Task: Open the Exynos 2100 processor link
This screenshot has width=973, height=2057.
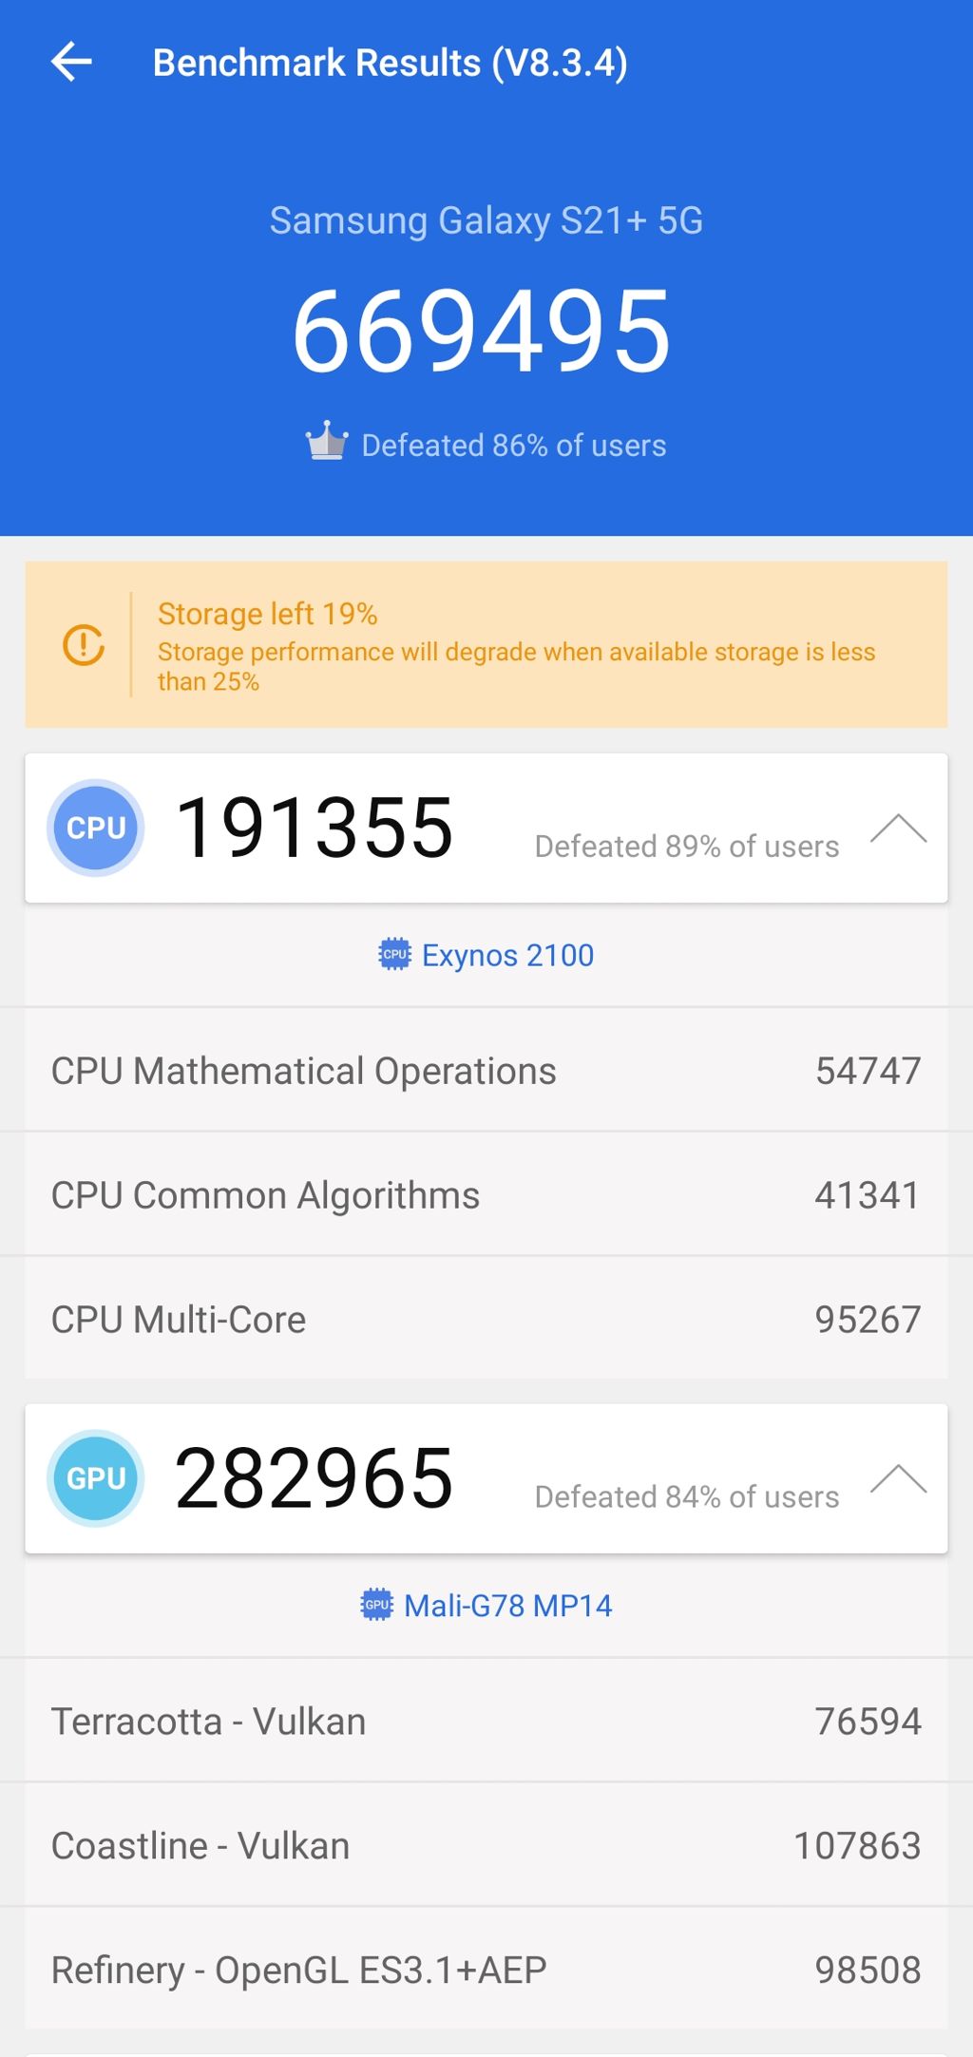Action: (x=507, y=955)
